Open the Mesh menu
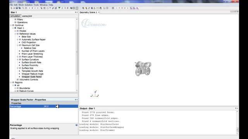Screen dimensions: 248x139 tap(21, 5)
